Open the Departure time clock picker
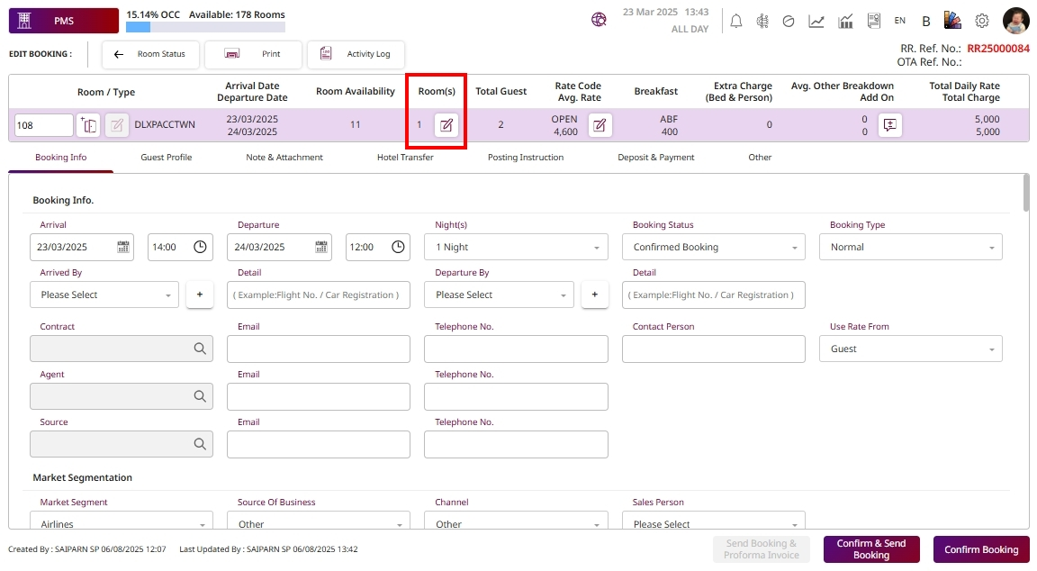 [398, 247]
